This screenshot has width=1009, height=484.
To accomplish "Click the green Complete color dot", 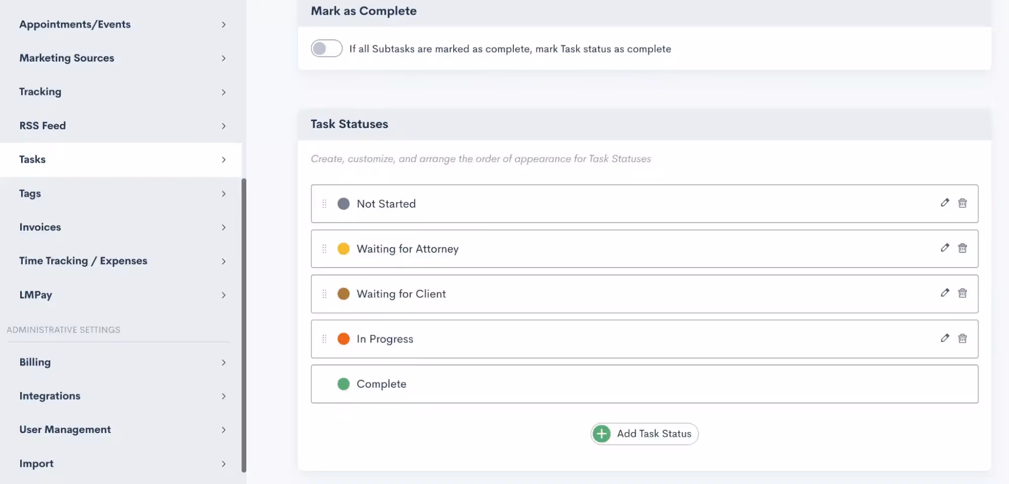I will (x=344, y=384).
